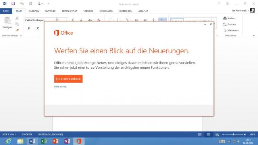Click the Cut scissors icon
Image resolution: width=258 pixels, height=145 pixels.
click(17, 18)
